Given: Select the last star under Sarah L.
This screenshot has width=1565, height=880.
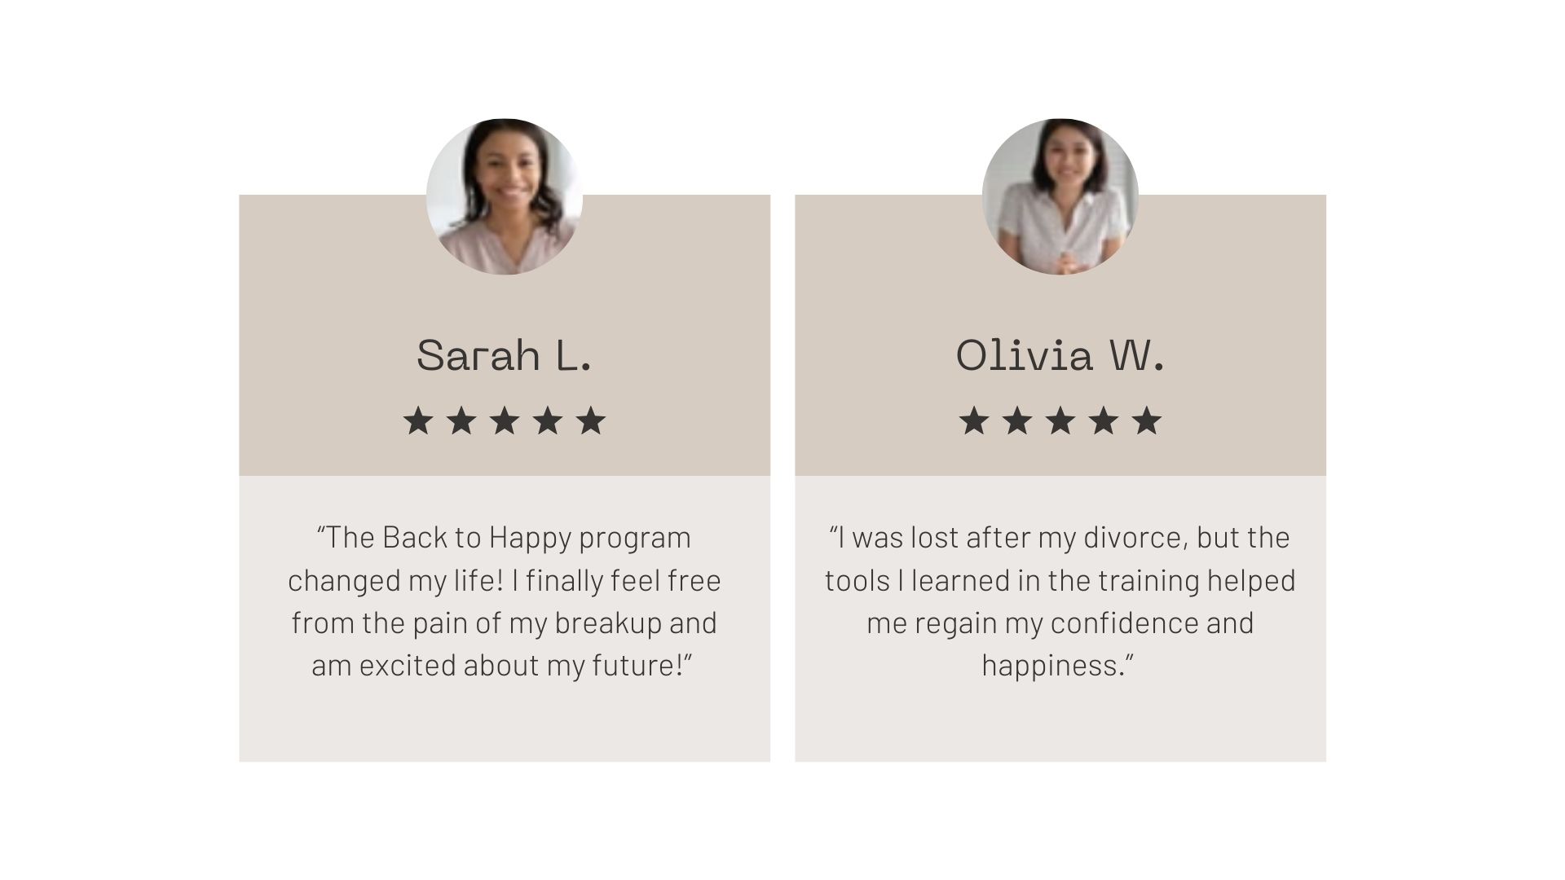Looking at the screenshot, I should (591, 421).
